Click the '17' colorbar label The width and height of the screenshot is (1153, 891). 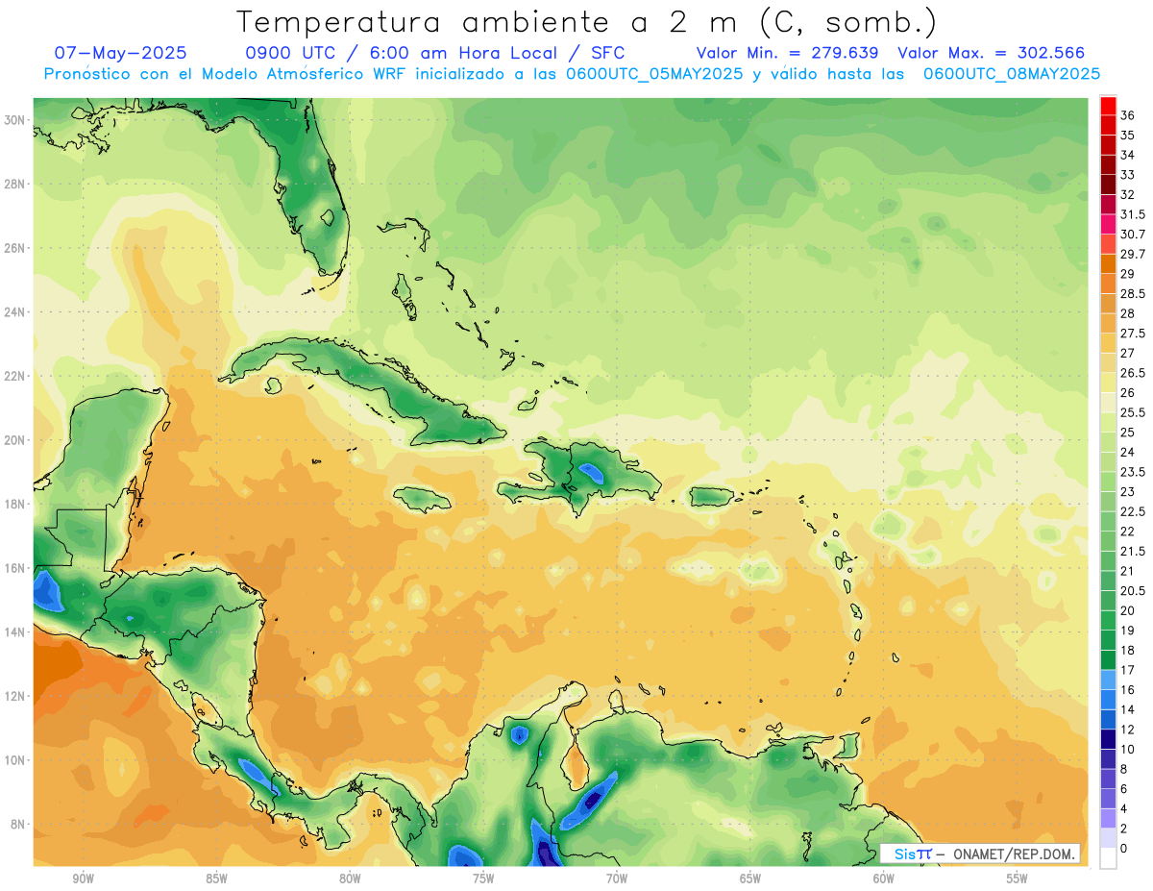coord(1128,670)
